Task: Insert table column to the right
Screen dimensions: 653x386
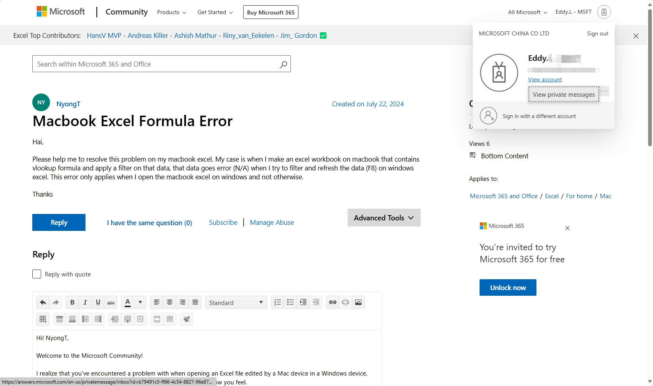Action: 98,319
